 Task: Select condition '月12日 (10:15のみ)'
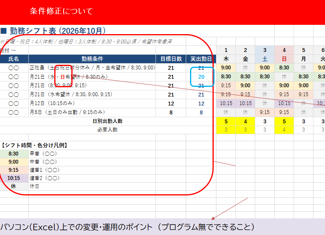(92, 104)
